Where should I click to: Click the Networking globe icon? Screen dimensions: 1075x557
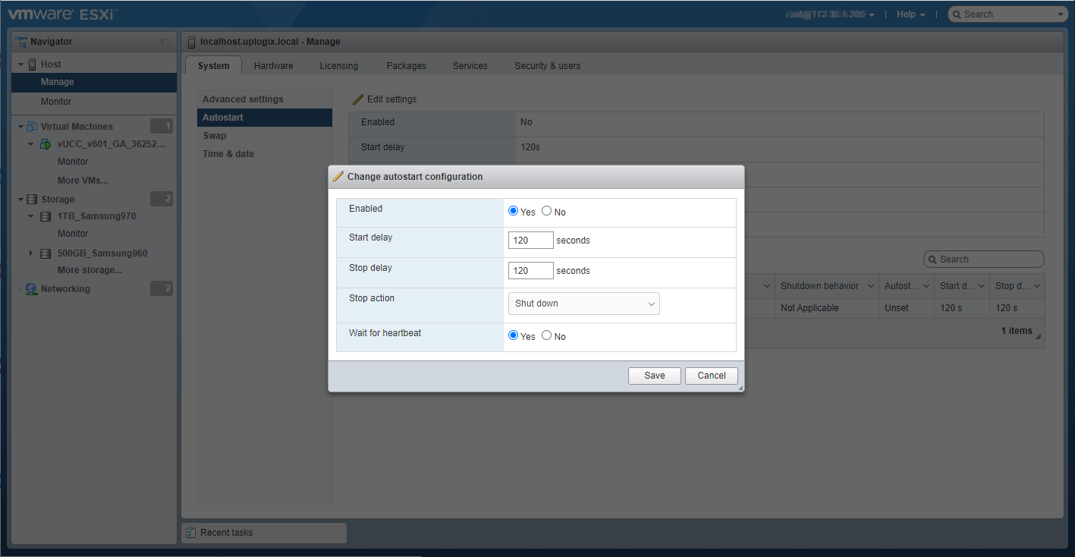pyautogui.click(x=31, y=289)
